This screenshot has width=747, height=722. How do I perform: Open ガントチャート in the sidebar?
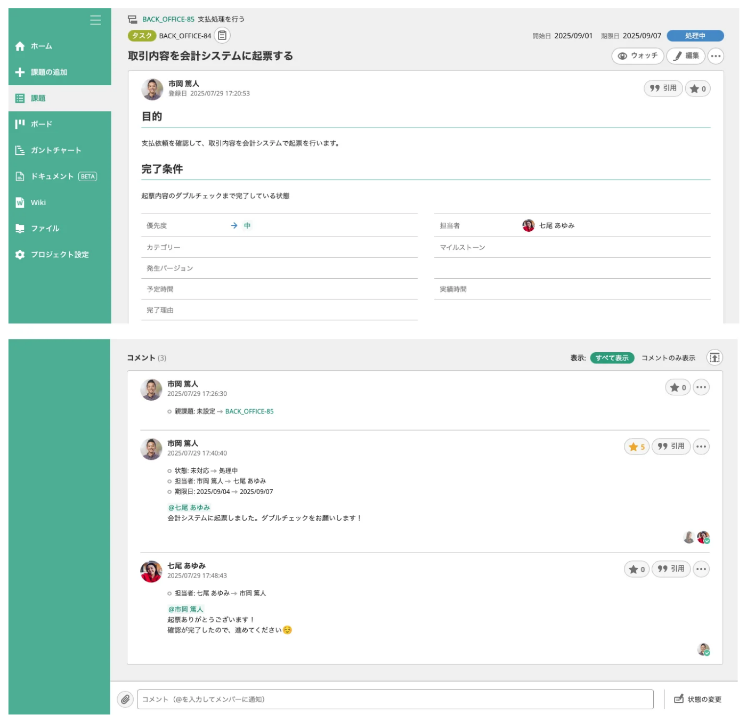(x=60, y=150)
